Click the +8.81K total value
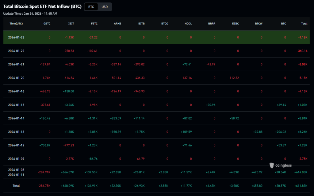314x196 pixels. 302,118
